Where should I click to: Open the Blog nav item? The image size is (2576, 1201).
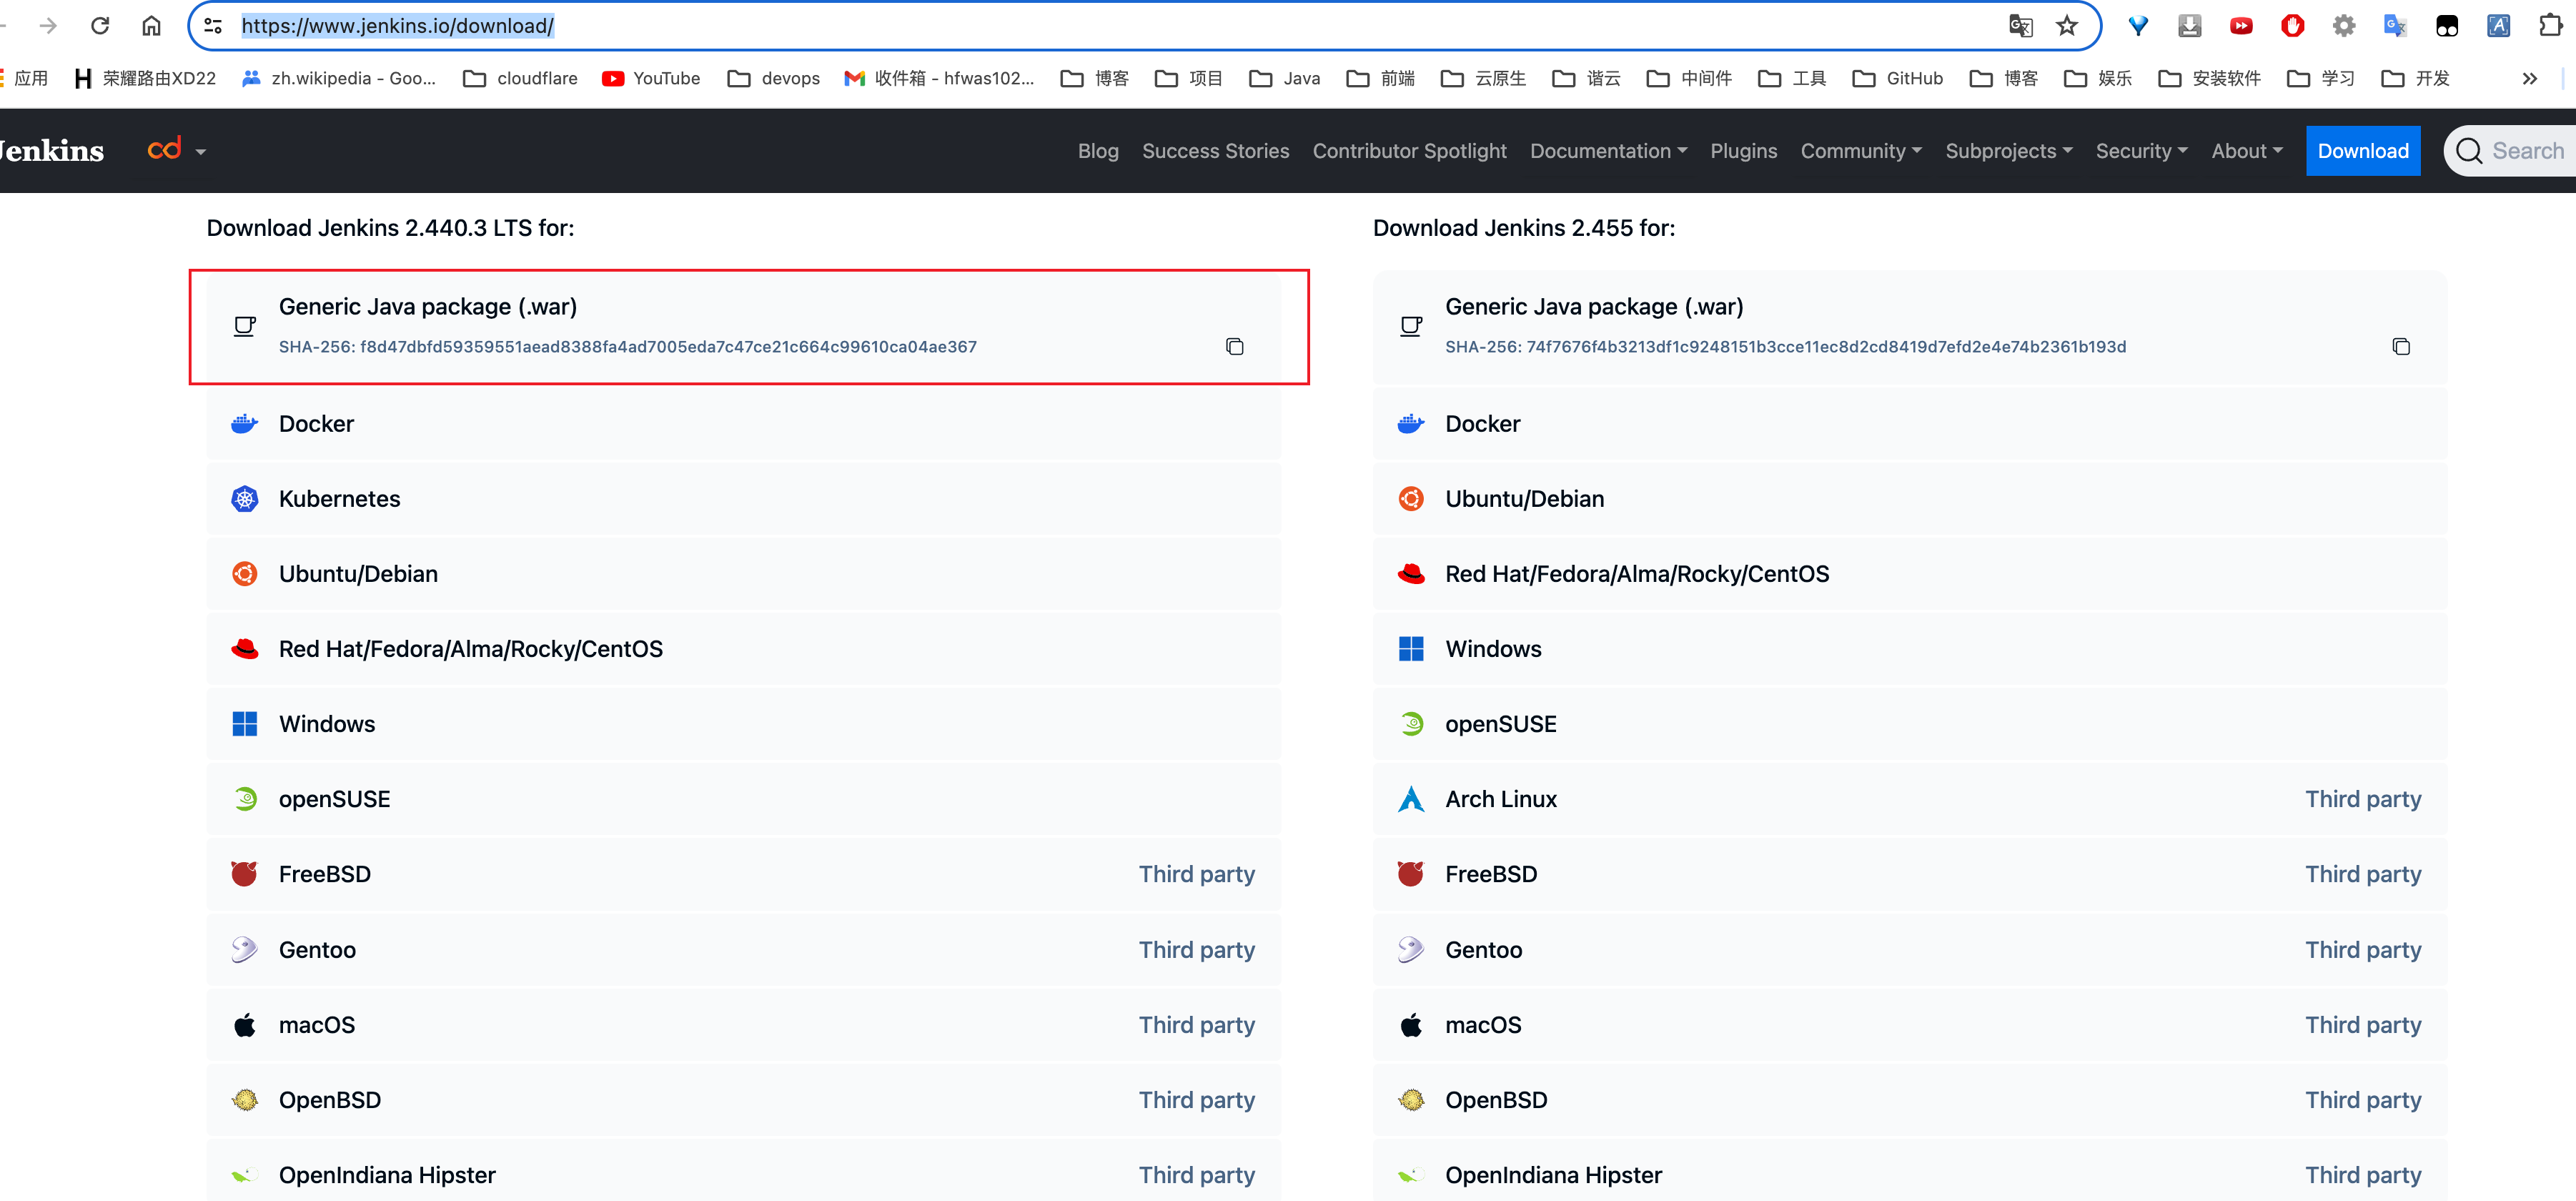[x=1098, y=151]
